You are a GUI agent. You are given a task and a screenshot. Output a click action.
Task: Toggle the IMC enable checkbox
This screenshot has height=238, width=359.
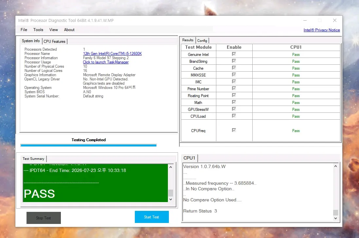pos(234,81)
